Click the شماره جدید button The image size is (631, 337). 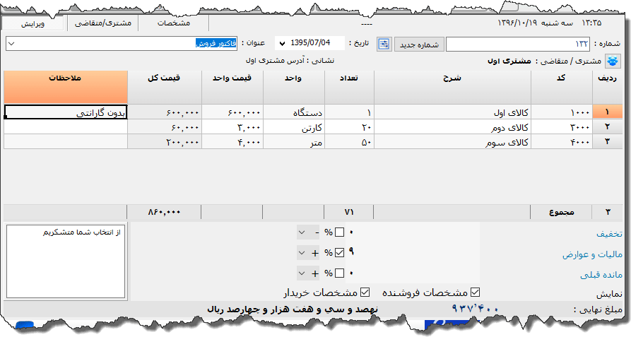click(419, 45)
